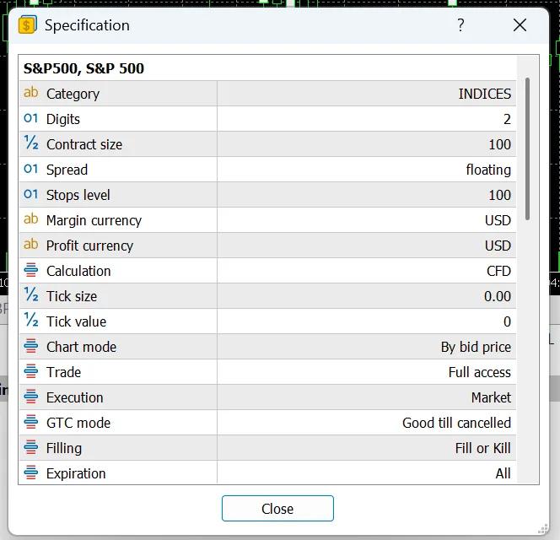
Task: Select the Expiration label
Action: click(x=76, y=474)
